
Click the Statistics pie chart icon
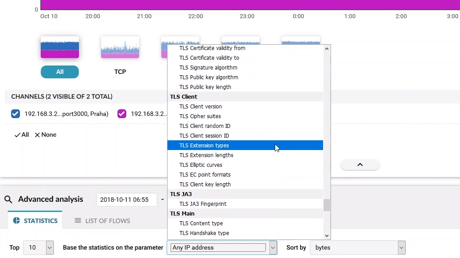point(16,220)
